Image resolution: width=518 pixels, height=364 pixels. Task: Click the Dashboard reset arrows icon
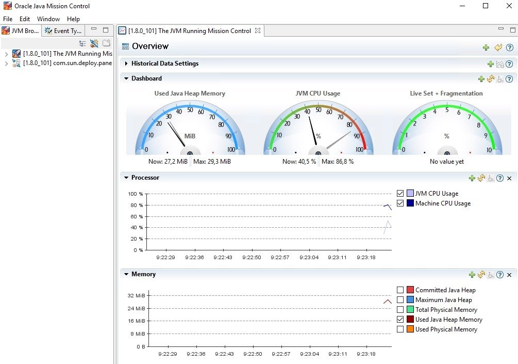click(491, 79)
